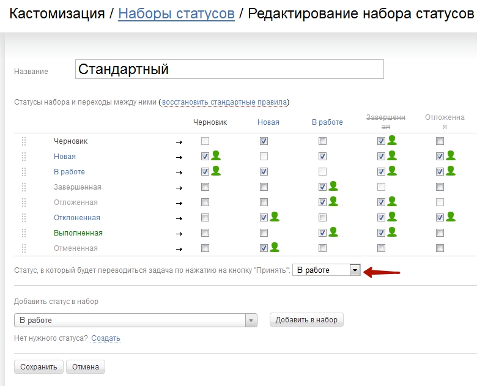Click user icon in В работе row, Отложенная column

(x=451, y=171)
